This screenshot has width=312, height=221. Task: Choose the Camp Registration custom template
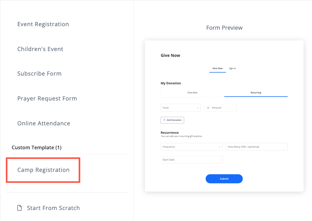click(x=43, y=170)
